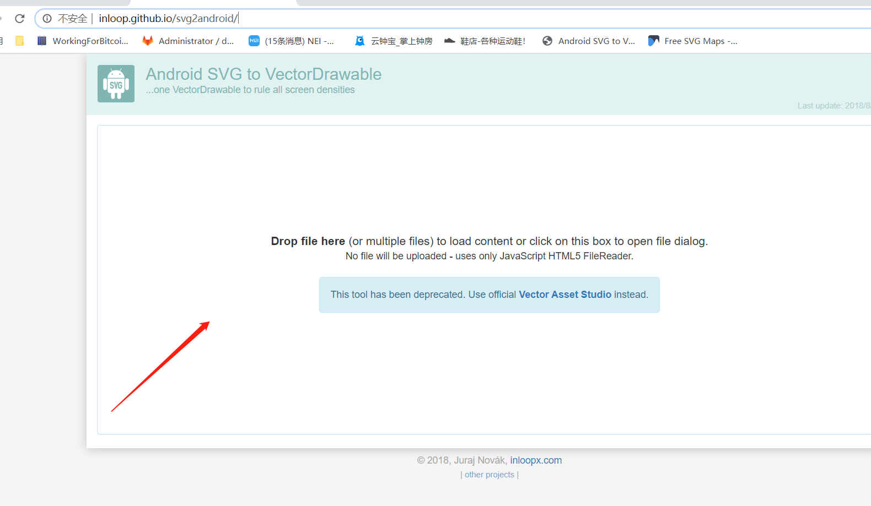Click the deprecated tool notice box
Screen dimensions: 871x506
pyautogui.click(x=490, y=295)
